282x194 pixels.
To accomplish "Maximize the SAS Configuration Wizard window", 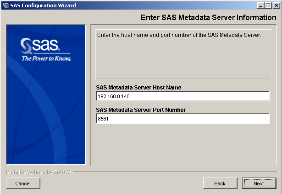I will pyautogui.click(x=268, y=5).
